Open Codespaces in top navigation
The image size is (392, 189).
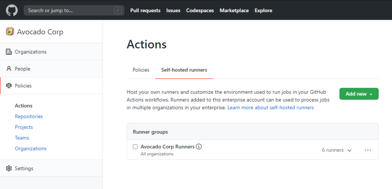(x=200, y=10)
